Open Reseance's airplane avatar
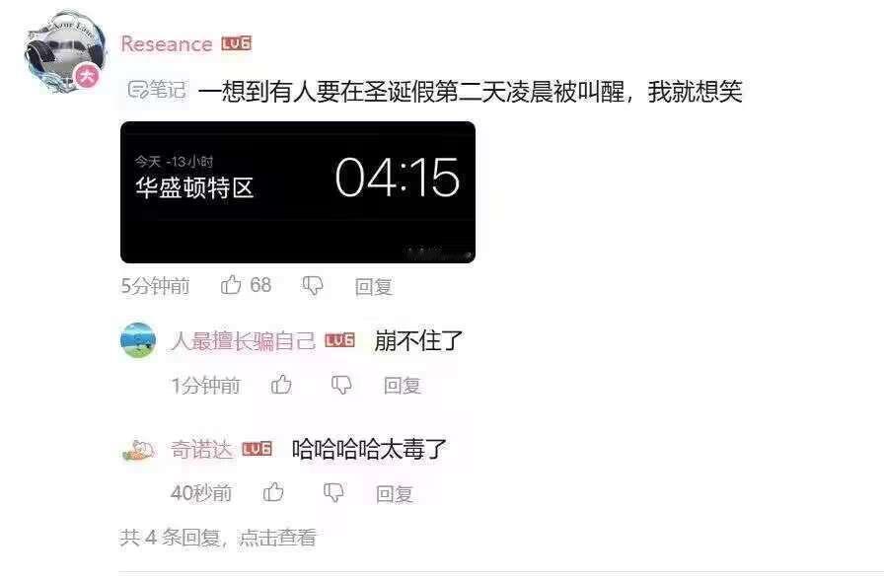Screen dimensions: 884x580 pyautogui.click(x=64, y=51)
